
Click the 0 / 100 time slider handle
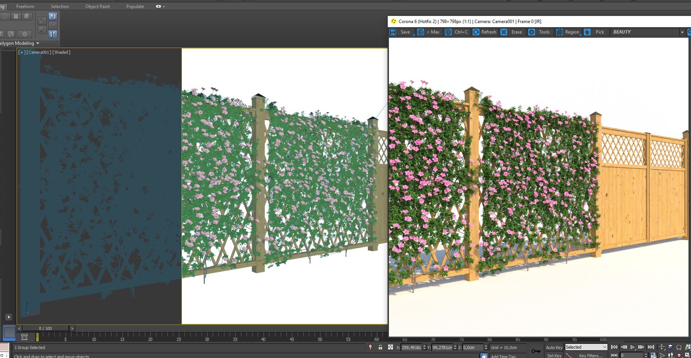coord(45,328)
